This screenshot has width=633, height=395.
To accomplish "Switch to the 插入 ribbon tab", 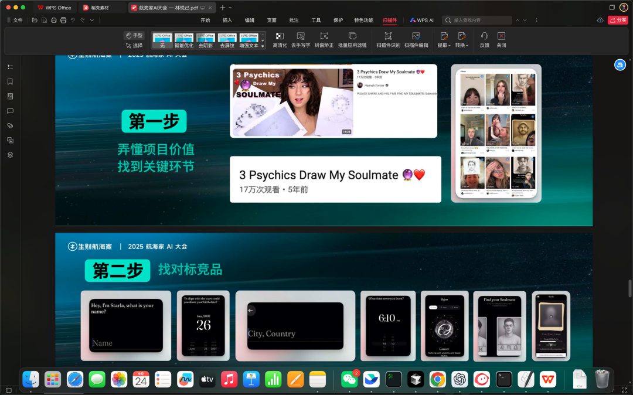I will pyautogui.click(x=227, y=20).
